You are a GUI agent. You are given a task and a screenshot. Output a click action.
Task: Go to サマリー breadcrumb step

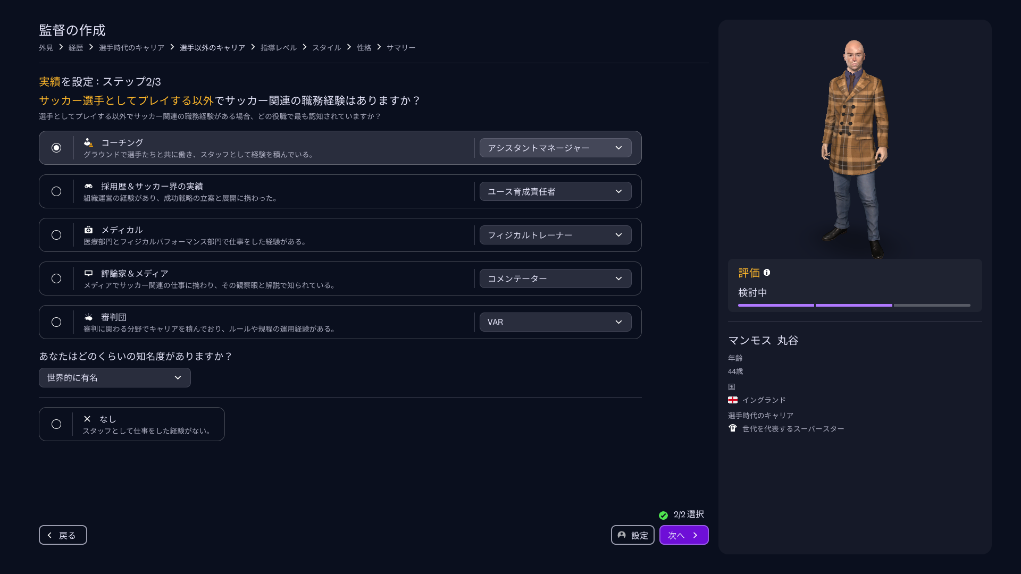pyautogui.click(x=401, y=48)
